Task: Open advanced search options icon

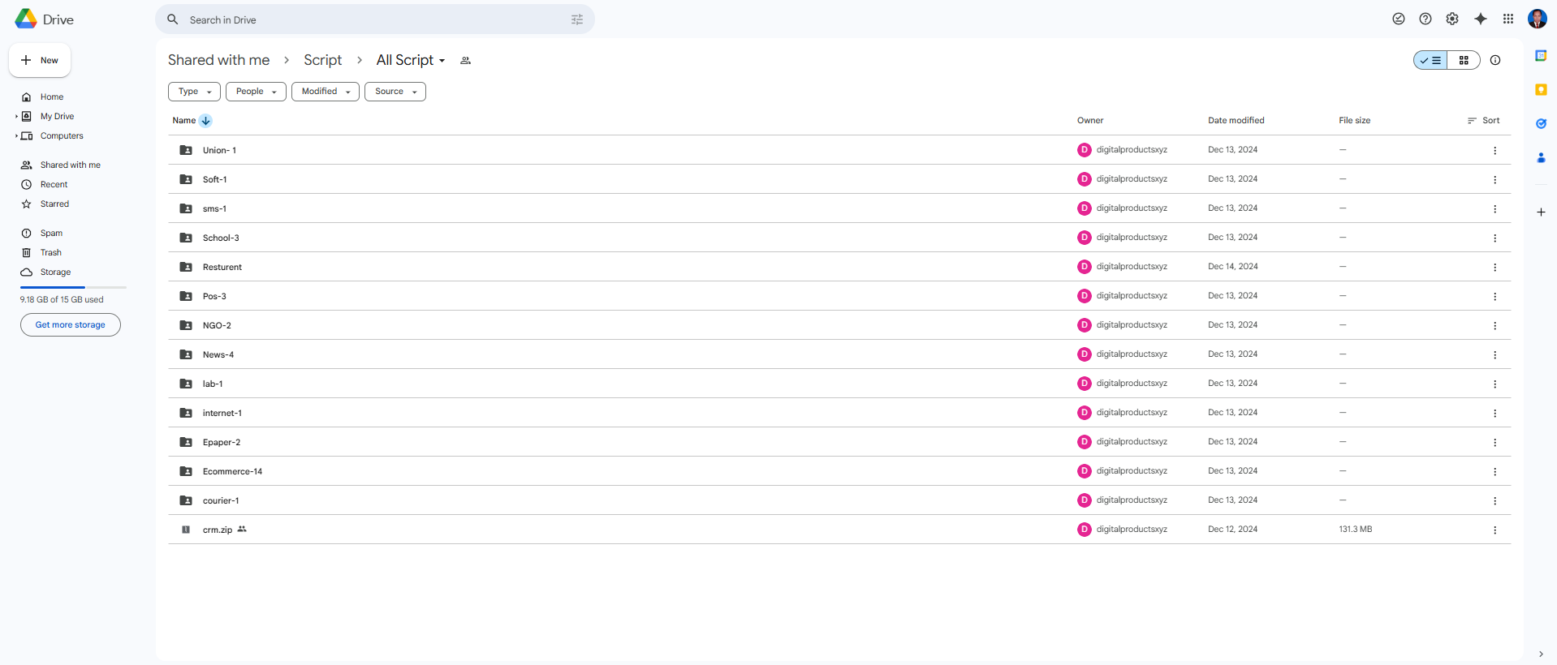Action: pos(576,19)
